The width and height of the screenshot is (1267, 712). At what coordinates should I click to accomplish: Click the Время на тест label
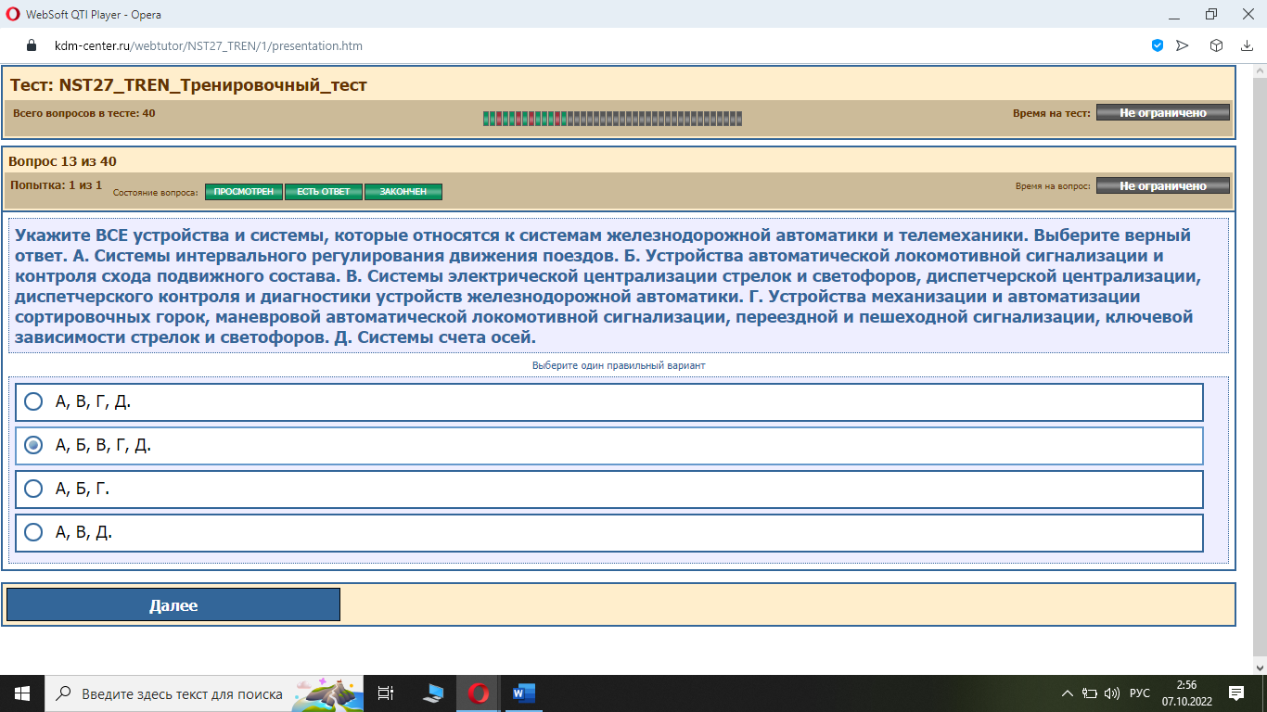(1052, 113)
